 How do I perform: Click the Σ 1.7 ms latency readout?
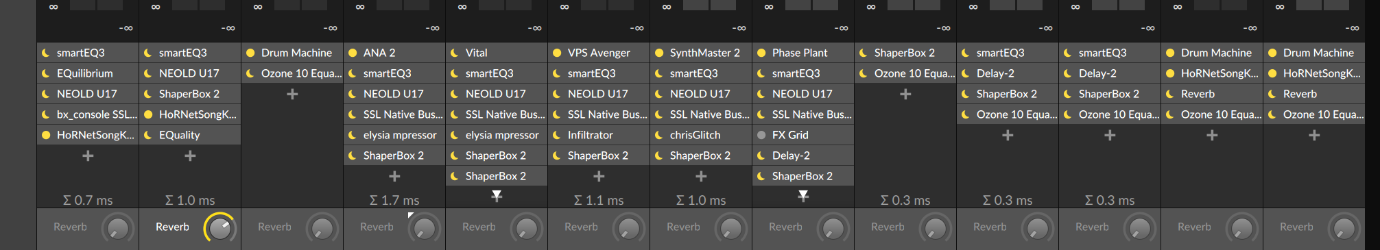coord(394,200)
